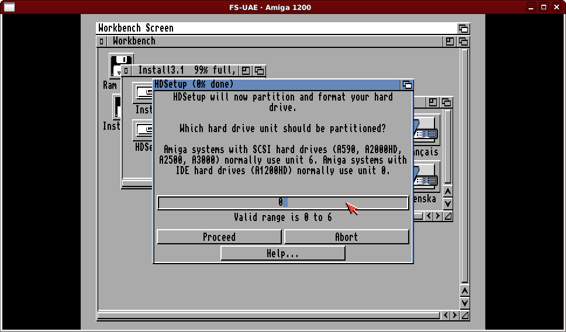Close the FS-UAE window
This screenshot has width=566, height=332.
tap(557, 7)
